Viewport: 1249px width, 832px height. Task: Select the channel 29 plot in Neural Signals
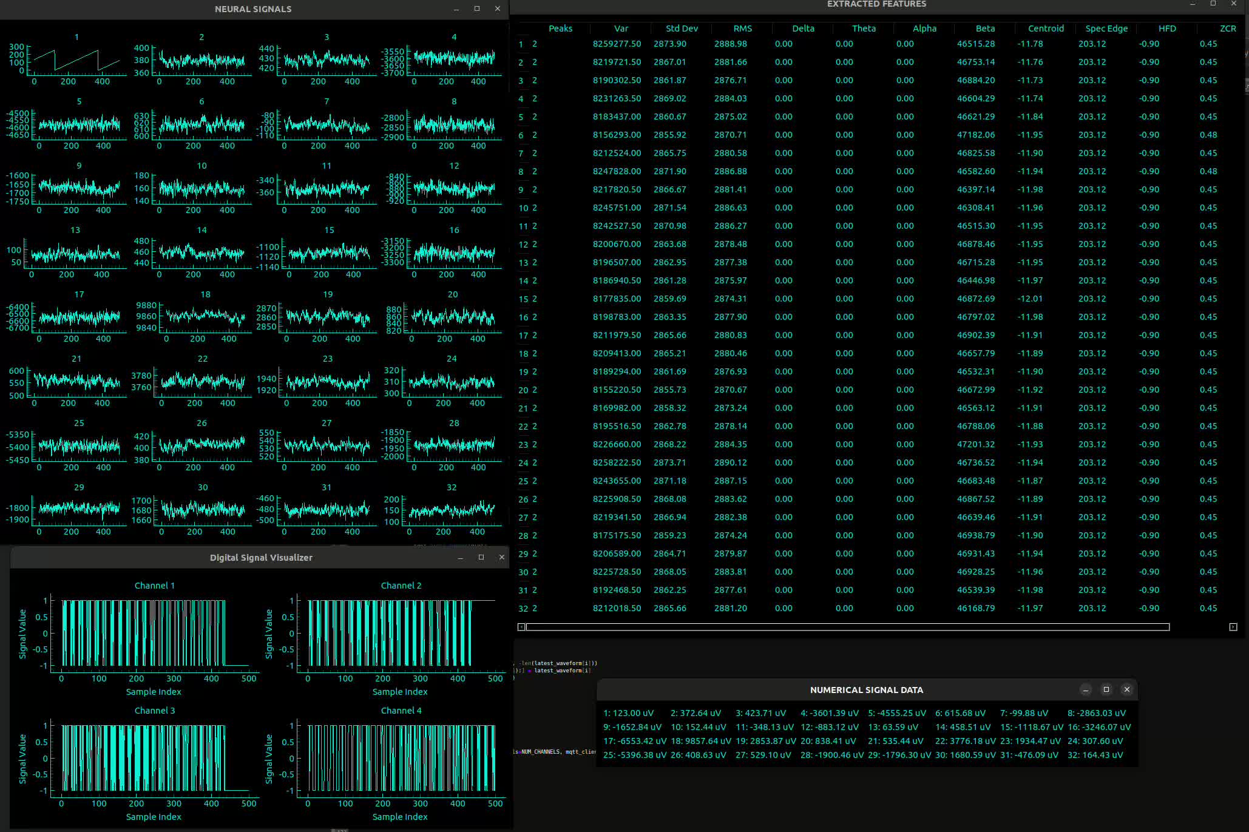click(80, 511)
